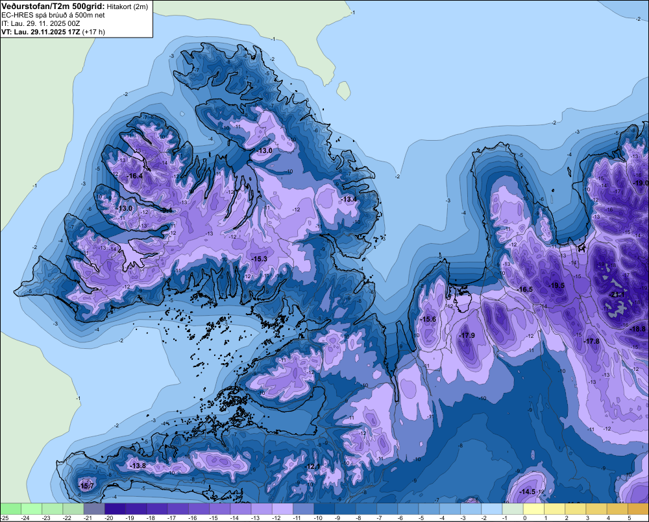The image size is (649, 522).
Task: Select the -17.8 temperature label
Action: [x=591, y=341]
